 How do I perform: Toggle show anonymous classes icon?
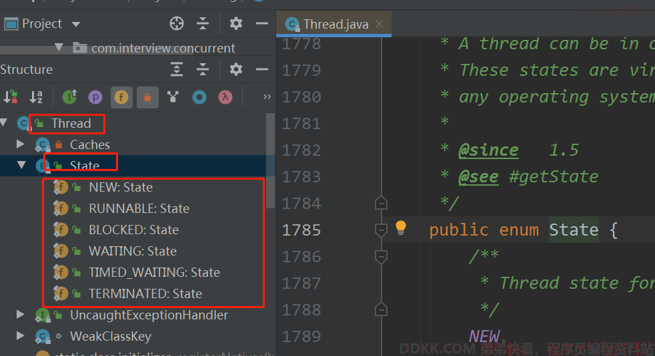click(173, 97)
